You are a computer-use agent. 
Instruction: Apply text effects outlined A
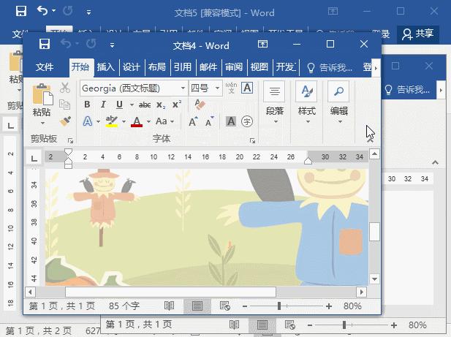(88, 121)
